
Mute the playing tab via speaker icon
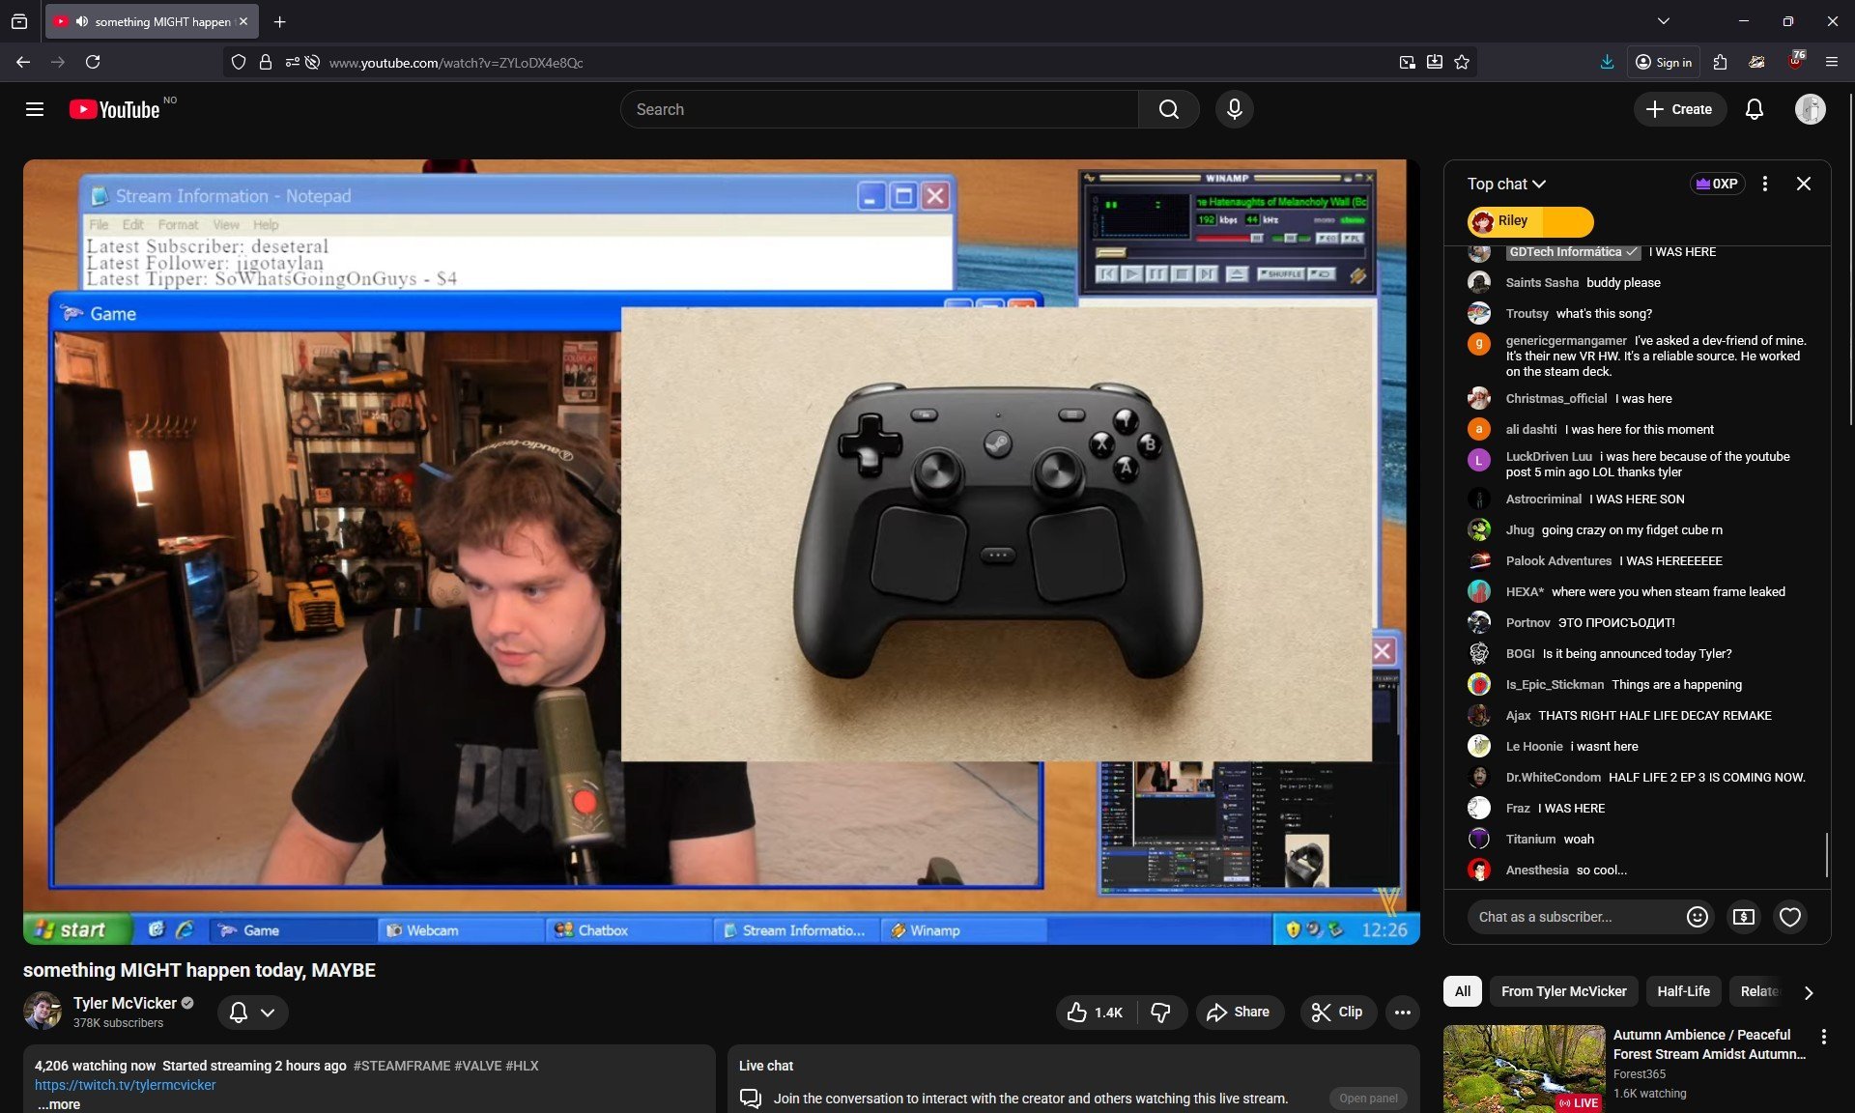click(x=82, y=21)
